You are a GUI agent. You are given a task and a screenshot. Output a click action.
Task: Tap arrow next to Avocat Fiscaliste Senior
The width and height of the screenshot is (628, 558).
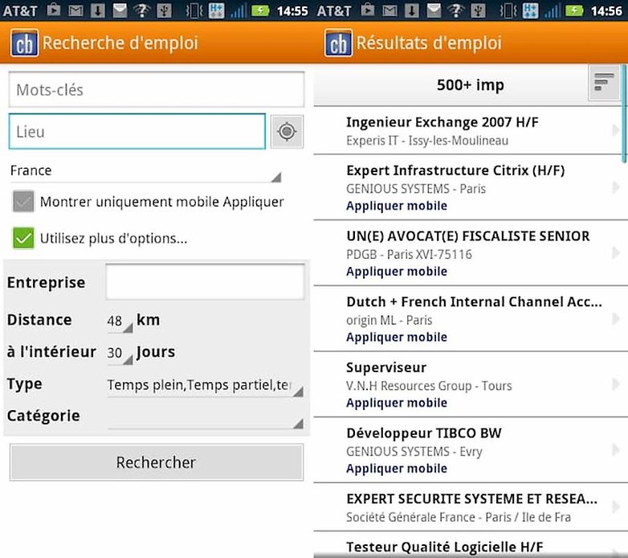[x=616, y=252]
